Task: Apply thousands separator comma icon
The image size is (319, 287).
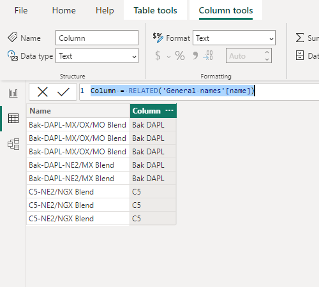Action: [x=195, y=55]
